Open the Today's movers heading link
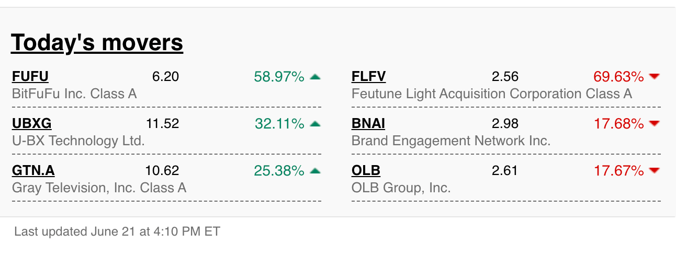The width and height of the screenshot is (676, 256). (97, 42)
